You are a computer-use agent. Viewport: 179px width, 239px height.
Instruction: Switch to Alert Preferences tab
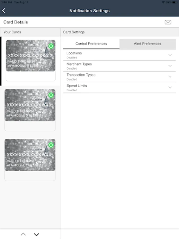147,44
